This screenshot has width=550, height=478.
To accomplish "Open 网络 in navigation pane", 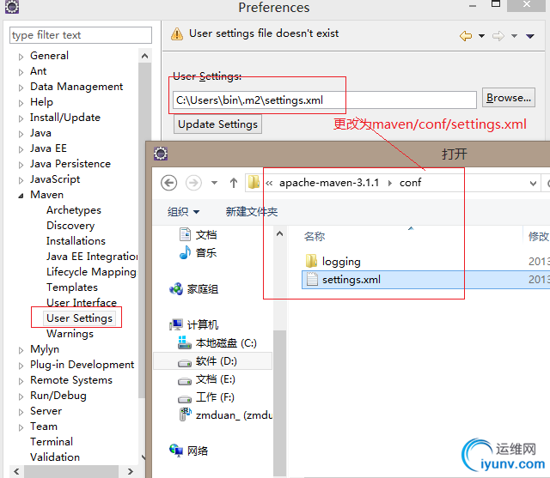I will coord(189,451).
